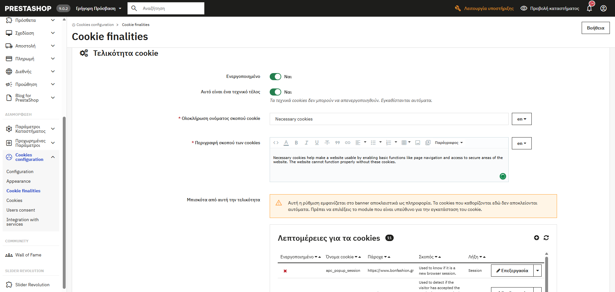Insert media via editor toolbar

click(428, 143)
